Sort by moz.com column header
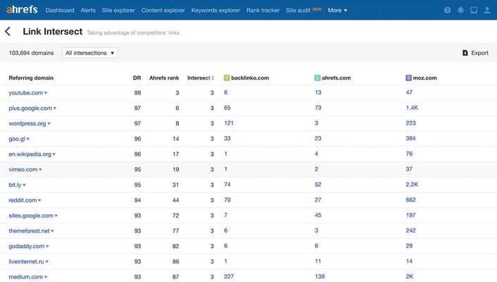497x282 pixels. pyautogui.click(x=424, y=78)
